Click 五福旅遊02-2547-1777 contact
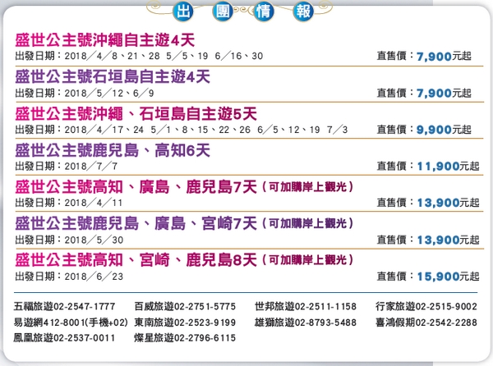493x366 pixels. coord(64,306)
